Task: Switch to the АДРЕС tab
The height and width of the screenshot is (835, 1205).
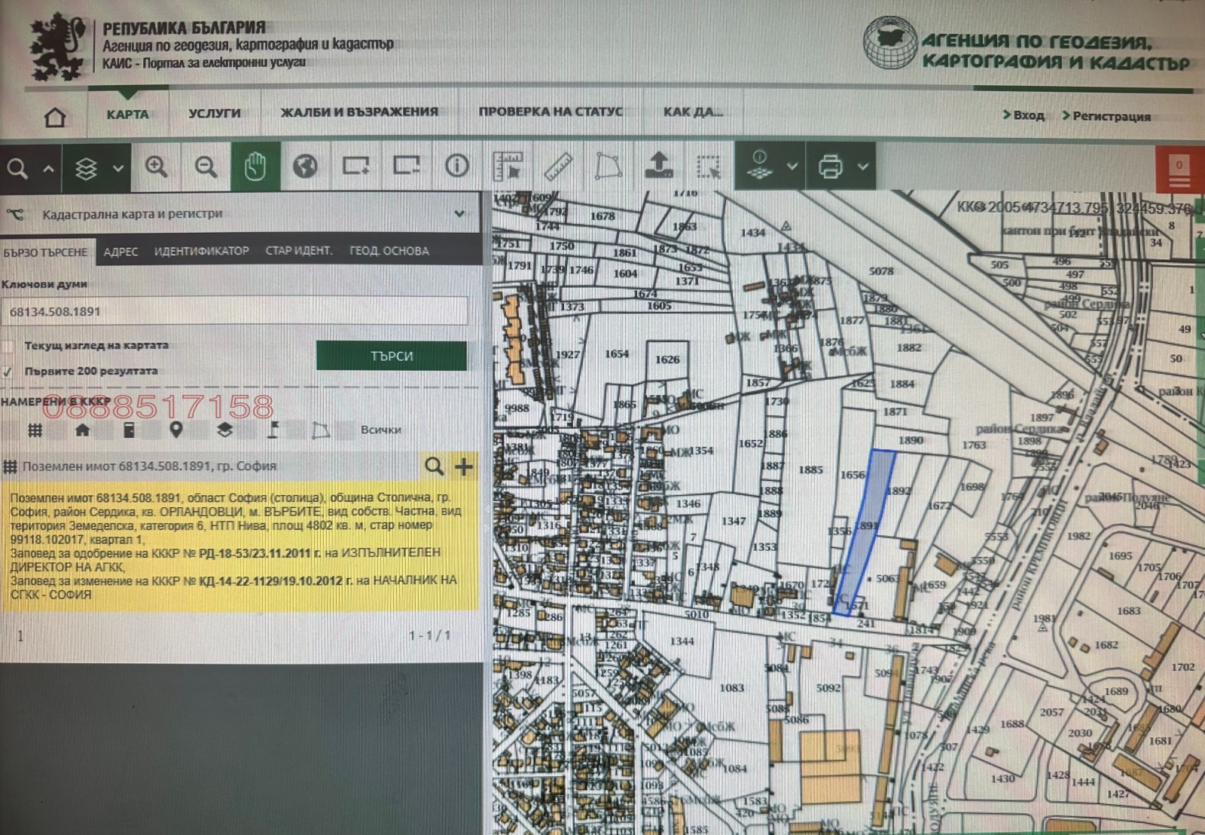Action: [x=121, y=251]
